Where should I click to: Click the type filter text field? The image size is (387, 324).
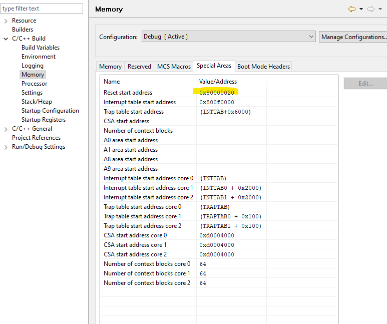coord(42,9)
